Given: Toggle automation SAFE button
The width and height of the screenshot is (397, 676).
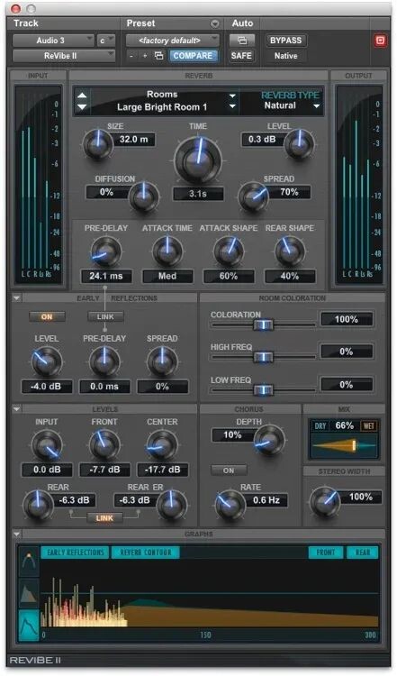Looking at the screenshot, I should (241, 56).
